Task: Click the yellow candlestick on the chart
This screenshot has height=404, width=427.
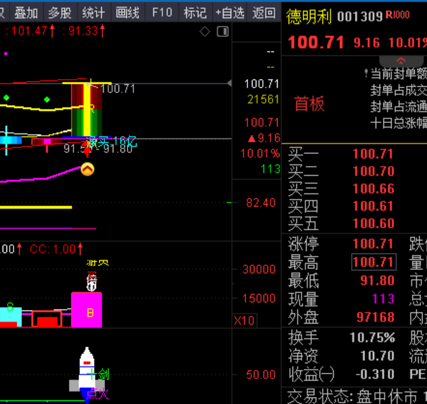Action: click(x=87, y=109)
